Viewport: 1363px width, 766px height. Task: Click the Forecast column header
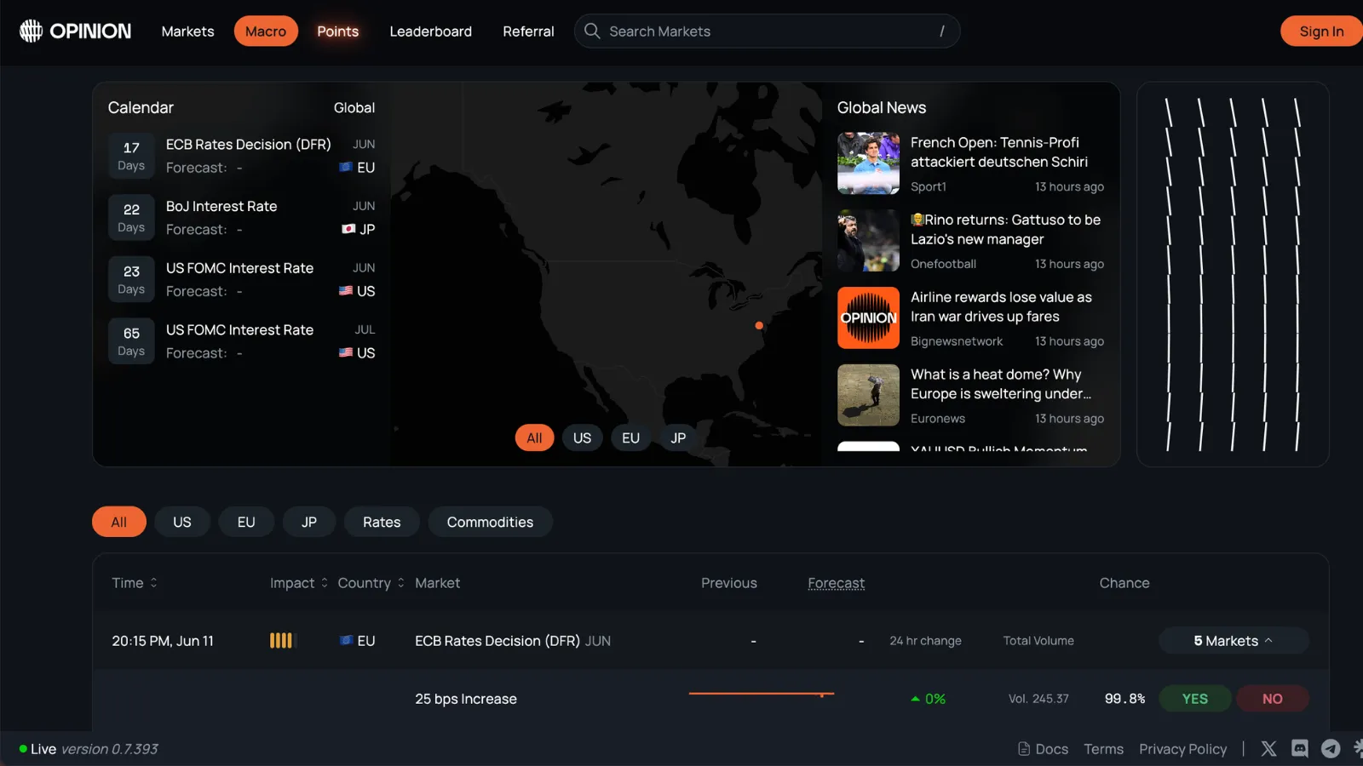coord(836,583)
